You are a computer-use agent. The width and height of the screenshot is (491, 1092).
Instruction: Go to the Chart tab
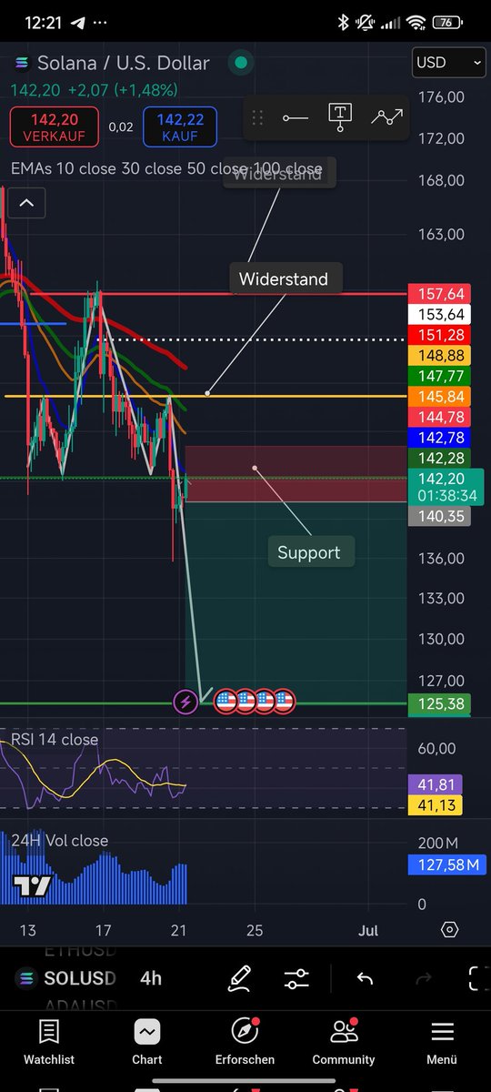(x=147, y=1042)
